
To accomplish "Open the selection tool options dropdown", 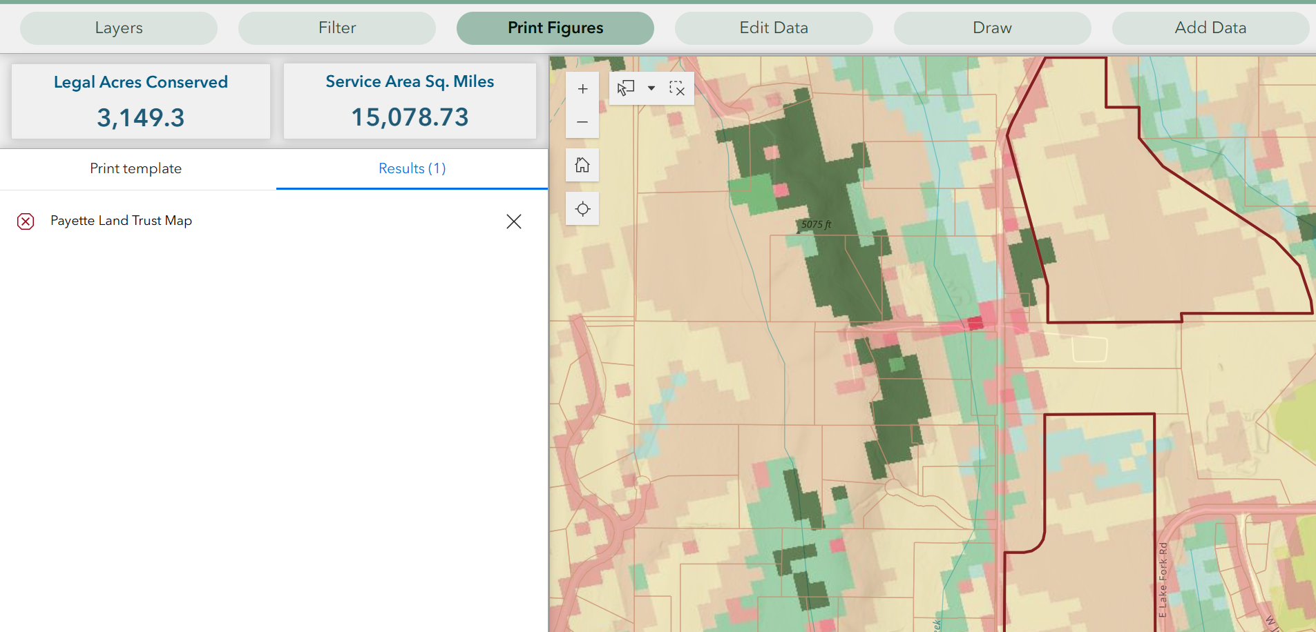I will click(650, 88).
